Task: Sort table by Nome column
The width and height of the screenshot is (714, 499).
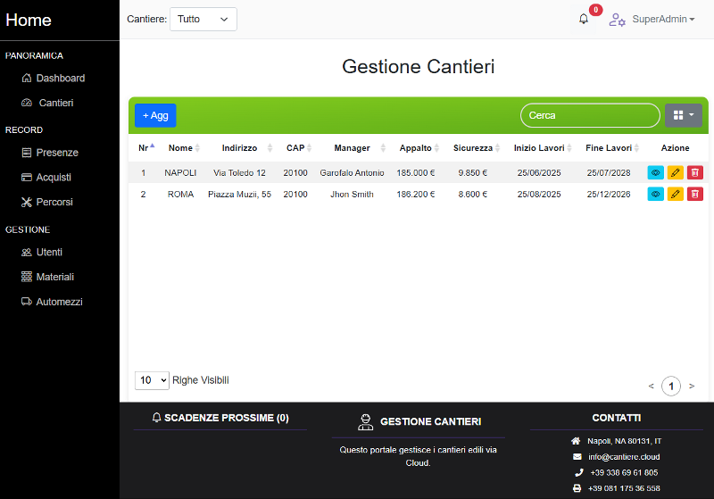Action: (184, 148)
